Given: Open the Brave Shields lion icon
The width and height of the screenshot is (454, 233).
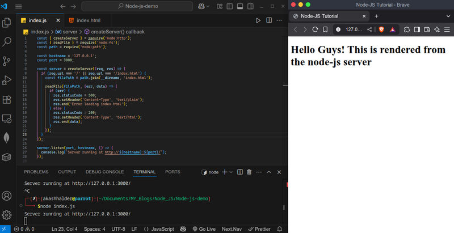Looking at the screenshot, I should [381, 29].
